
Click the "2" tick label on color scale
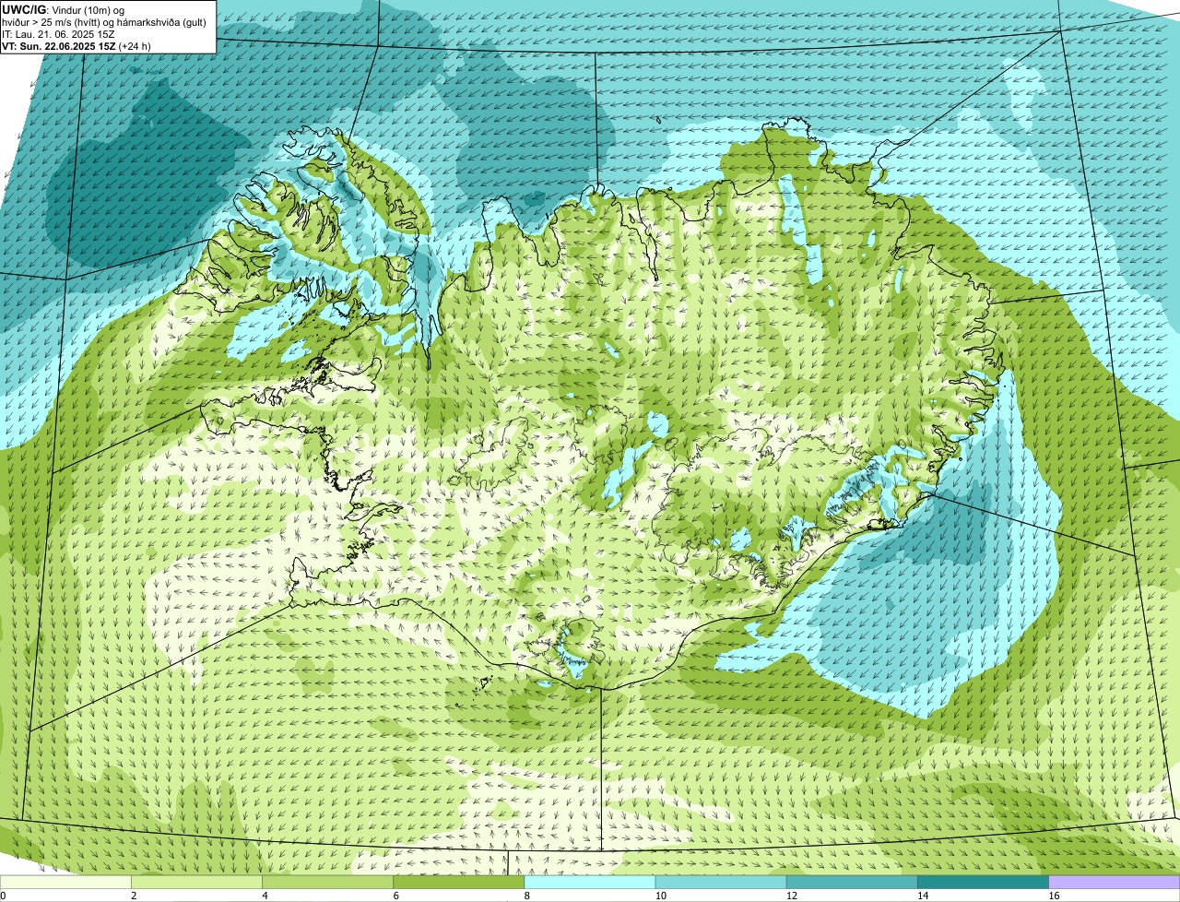(134, 896)
